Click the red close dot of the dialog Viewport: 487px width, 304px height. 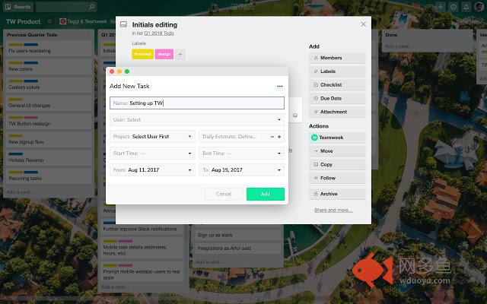point(112,71)
